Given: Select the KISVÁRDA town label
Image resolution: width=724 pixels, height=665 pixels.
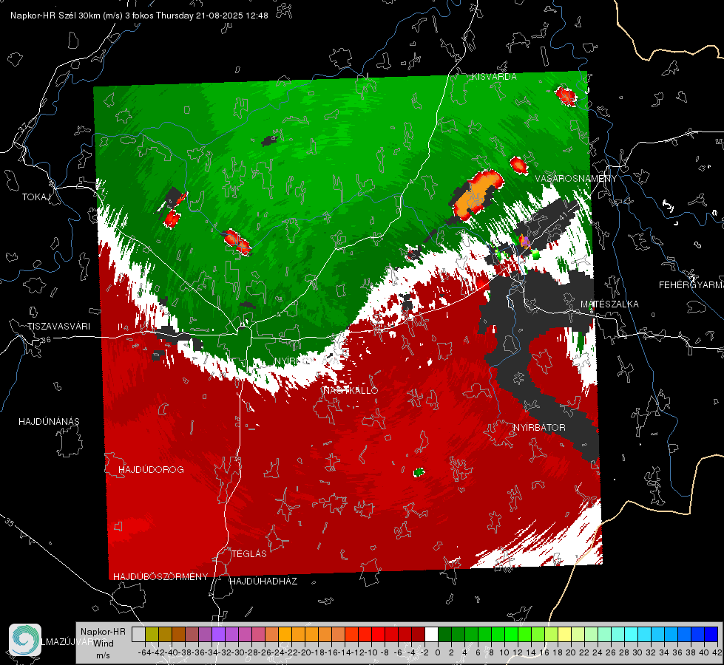Looking at the screenshot, I should point(494,77).
